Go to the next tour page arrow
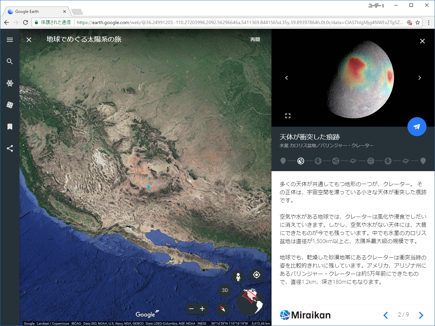Image resolution: width=435 pixels, height=326 pixels. [421, 315]
